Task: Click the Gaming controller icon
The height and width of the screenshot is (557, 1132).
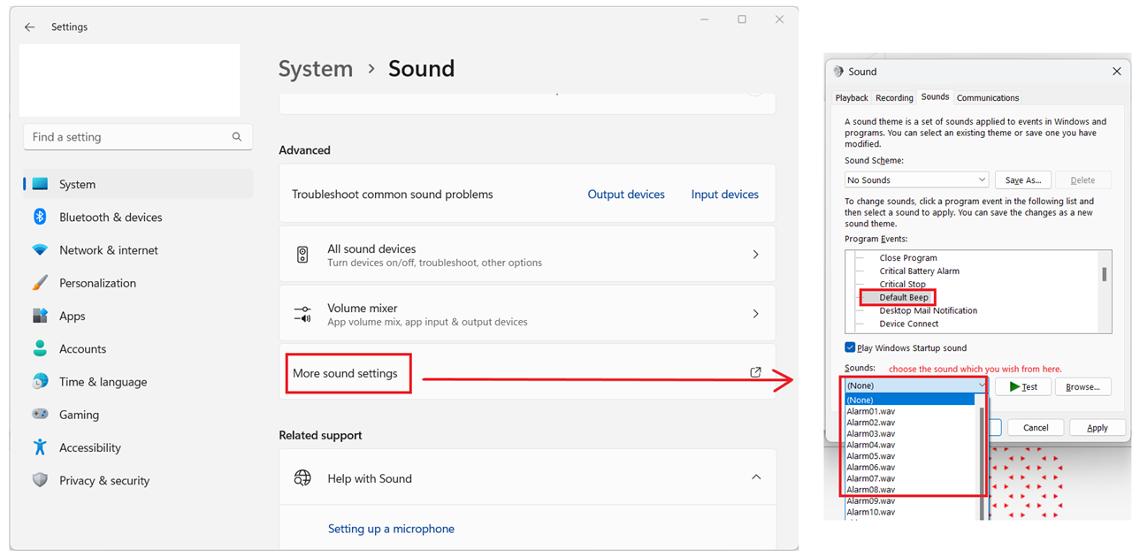Action: [40, 414]
